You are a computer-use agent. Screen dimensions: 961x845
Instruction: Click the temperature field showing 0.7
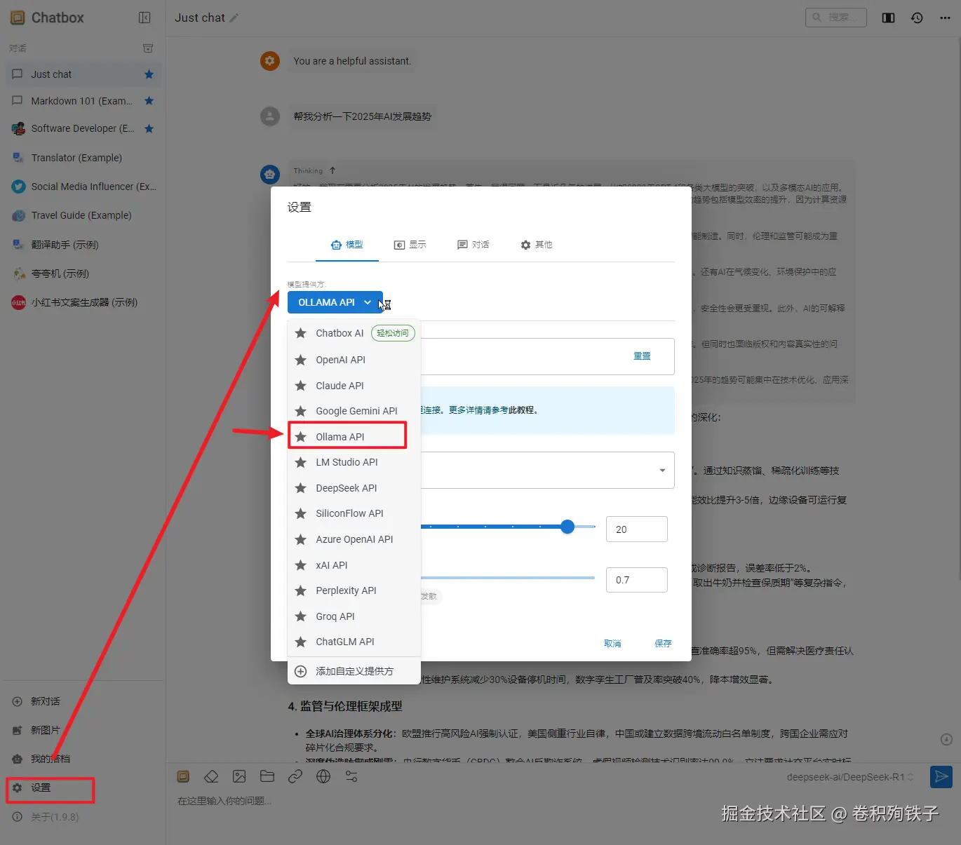click(x=636, y=580)
